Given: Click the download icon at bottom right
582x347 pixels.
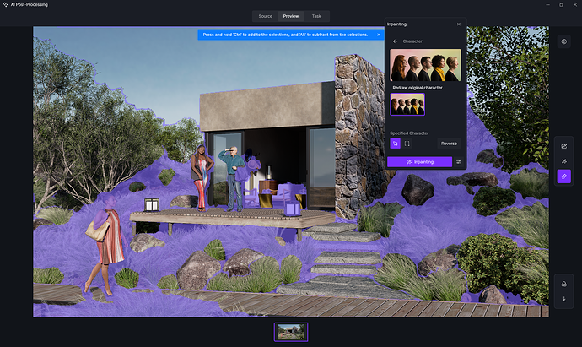Looking at the screenshot, I should (x=563, y=299).
